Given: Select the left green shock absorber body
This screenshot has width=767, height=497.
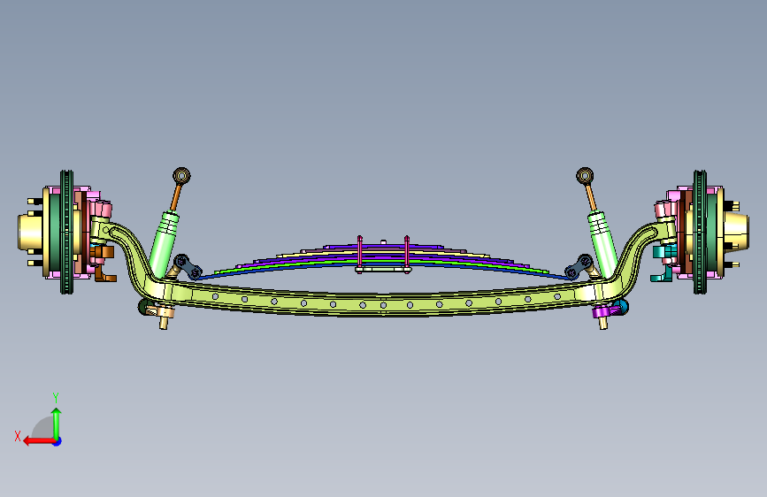Looking at the screenshot, I should 165,243.
